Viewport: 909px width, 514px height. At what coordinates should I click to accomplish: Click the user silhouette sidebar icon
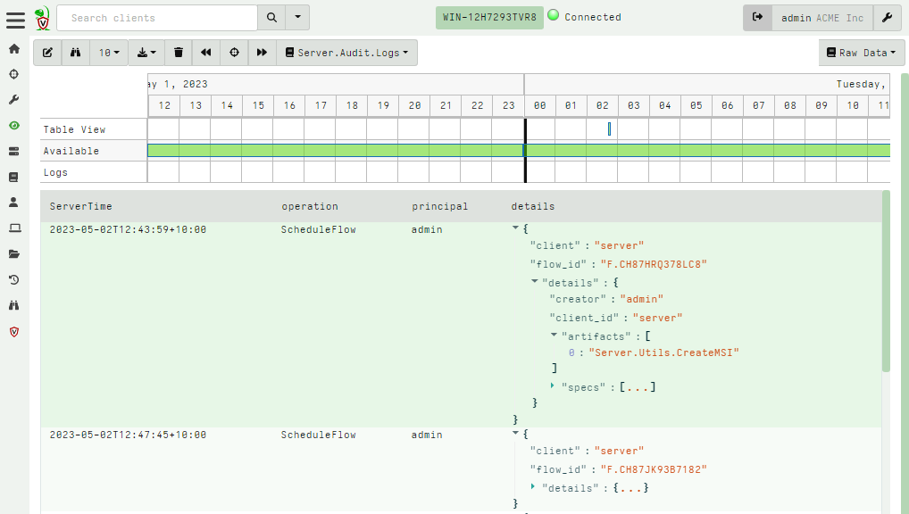click(x=14, y=203)
